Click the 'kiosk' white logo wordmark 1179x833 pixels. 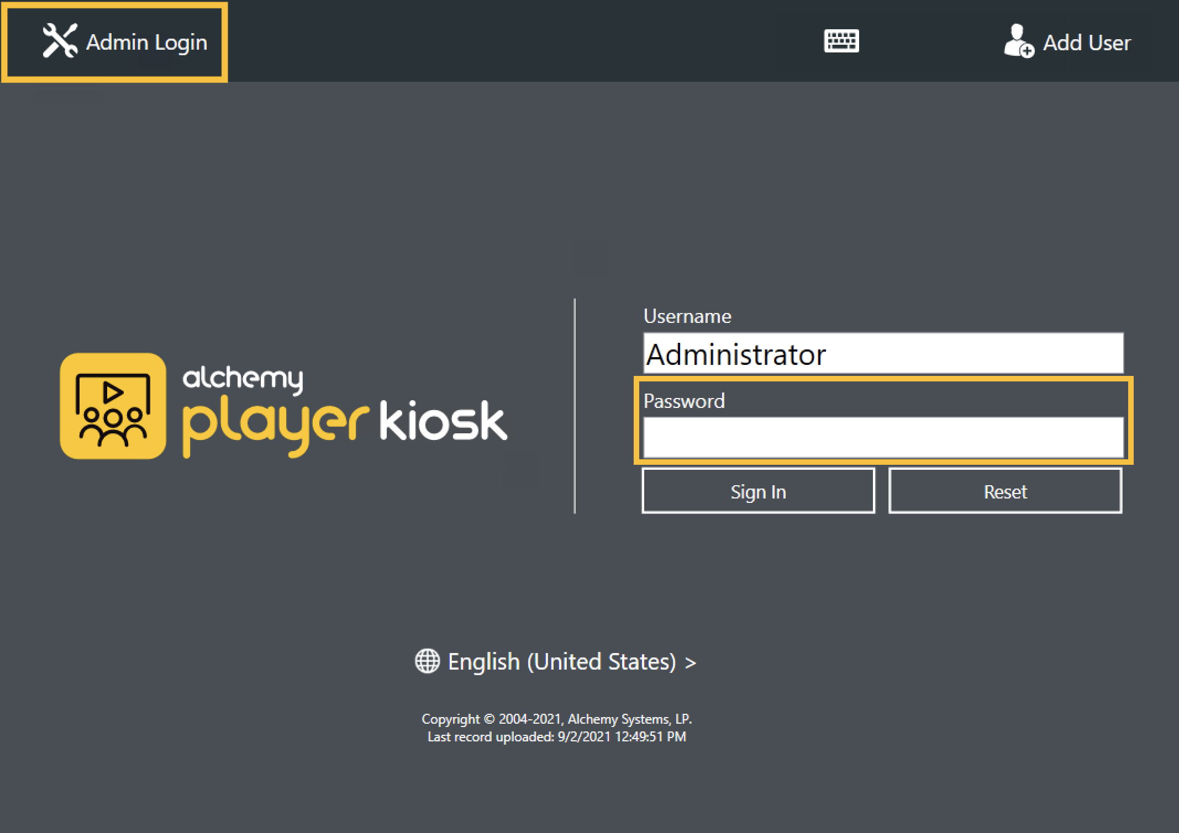click(443, 422)
